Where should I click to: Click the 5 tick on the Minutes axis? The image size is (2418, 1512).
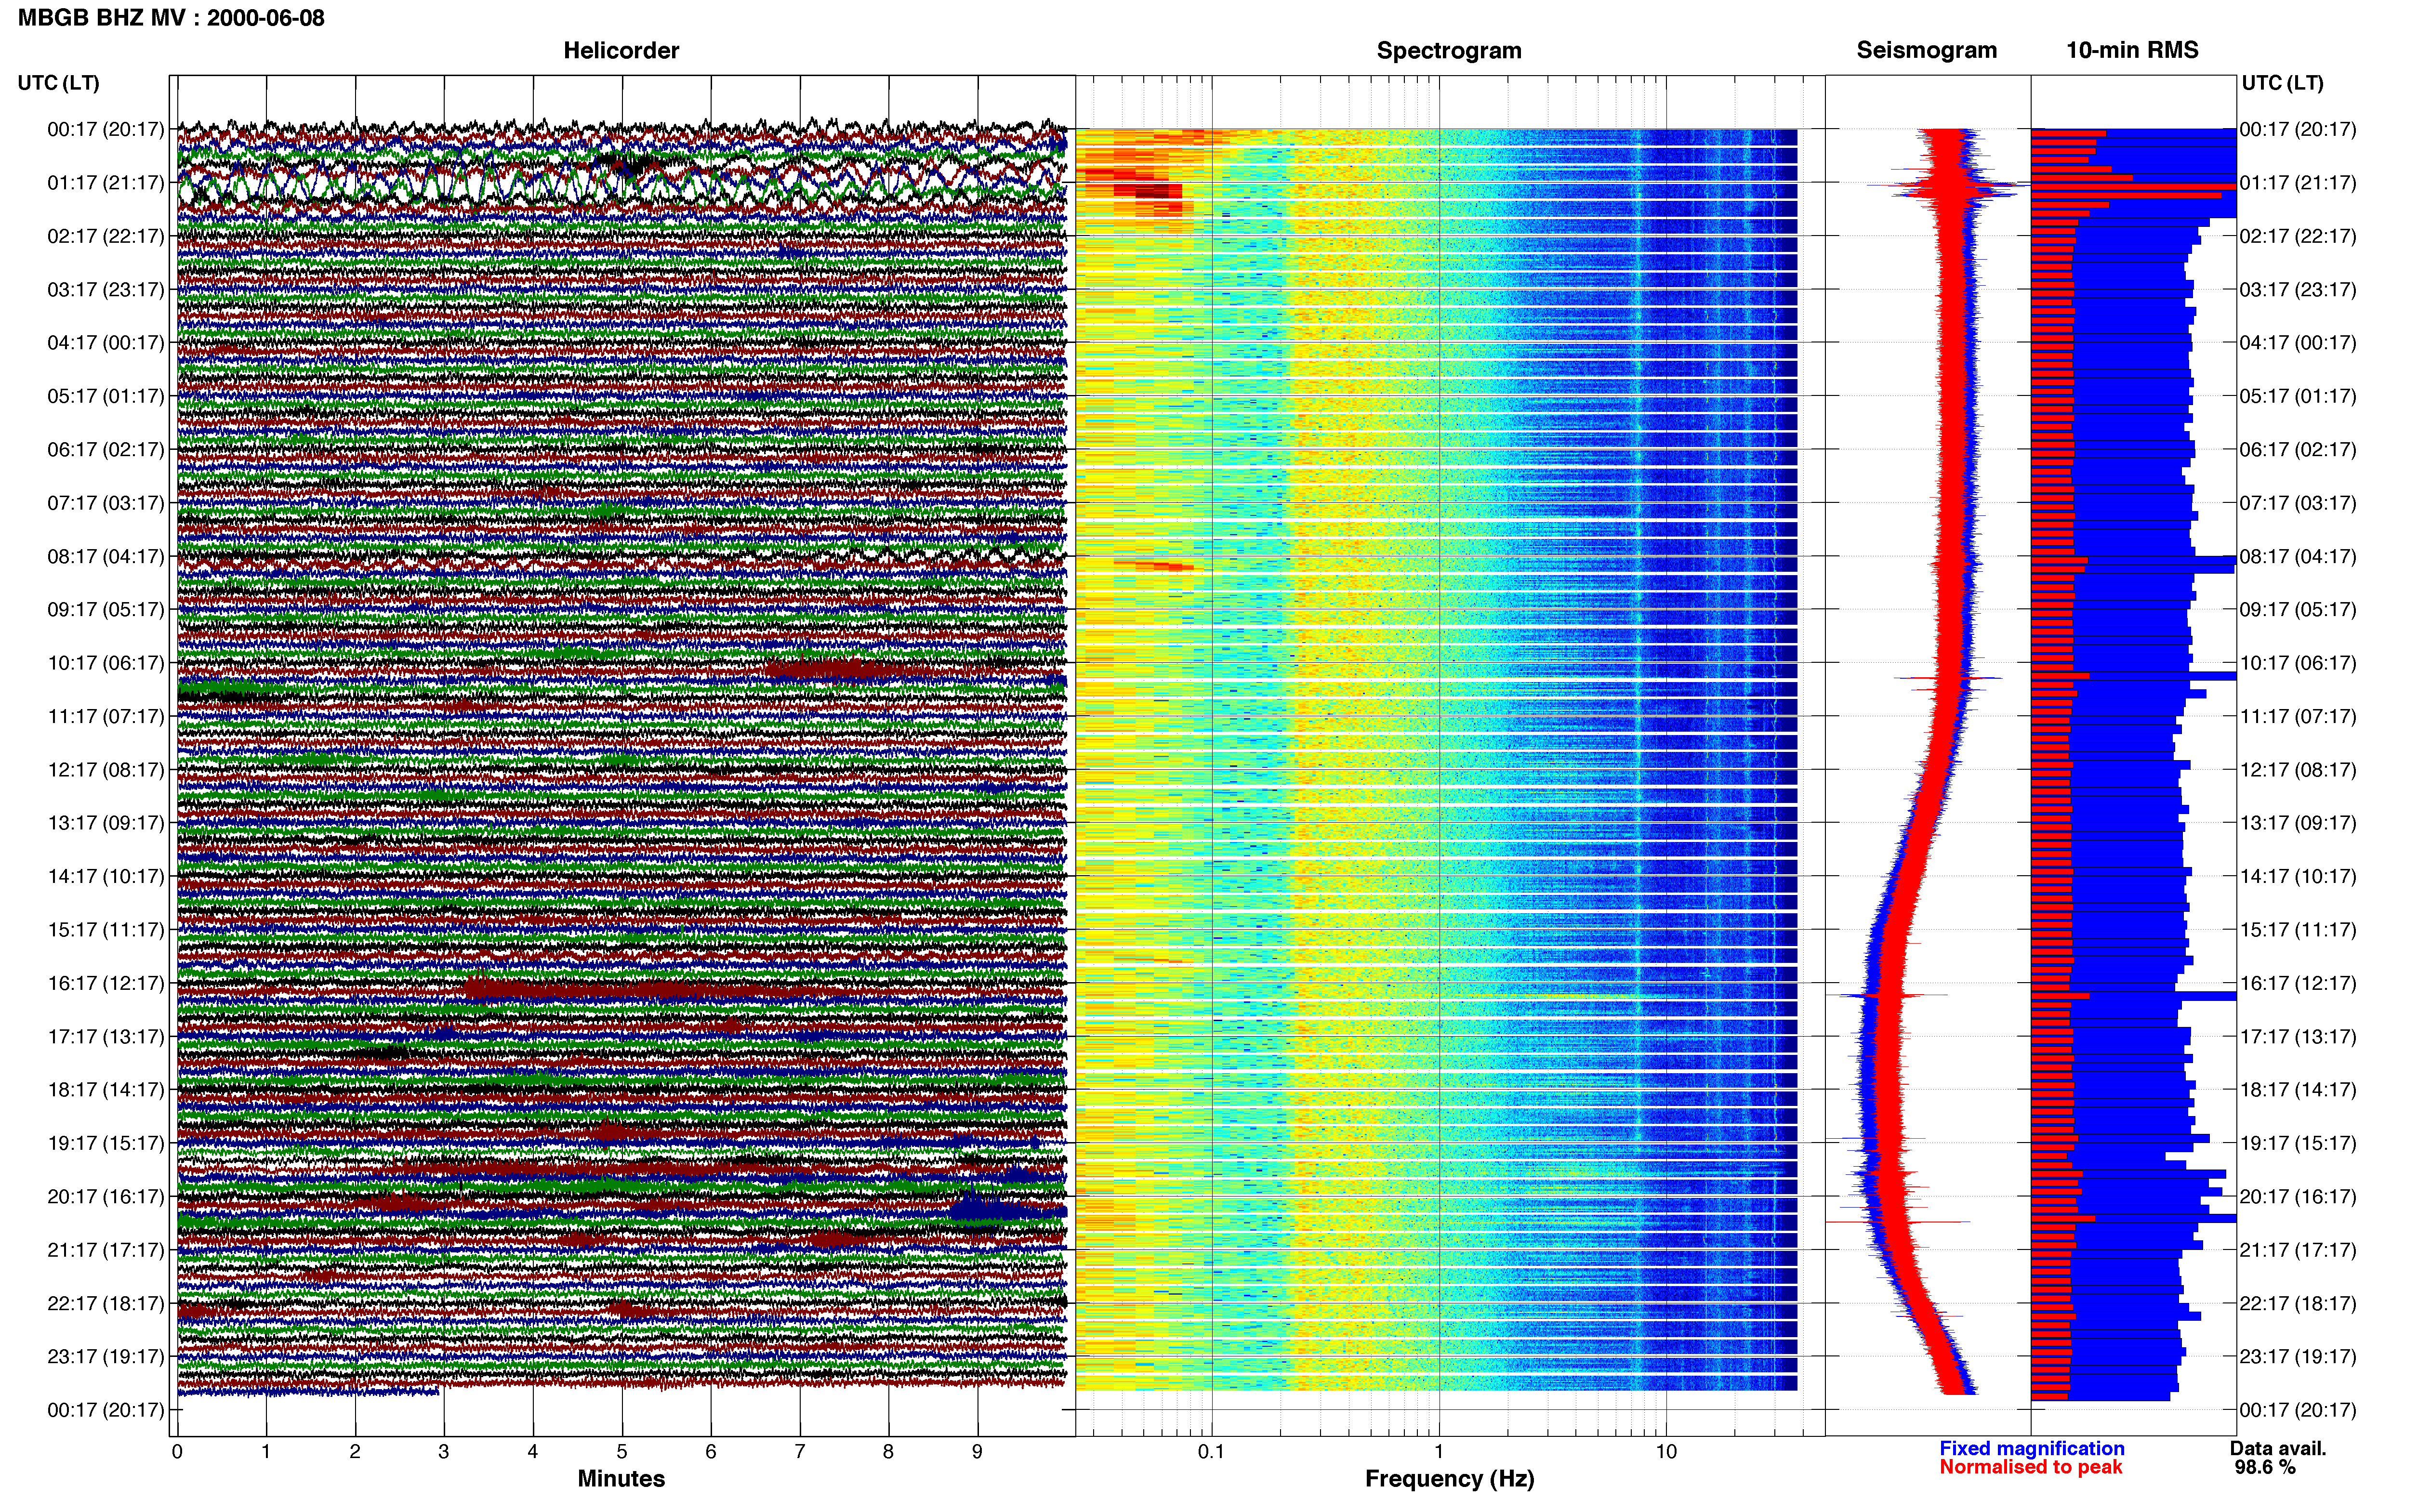pos(622,1451)
